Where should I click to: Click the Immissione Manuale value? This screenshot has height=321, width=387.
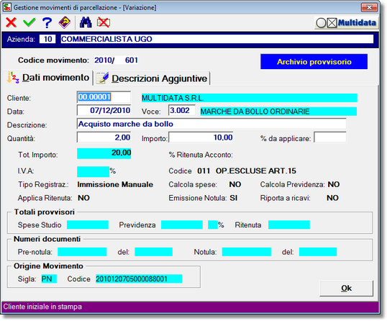pos(115,184)
